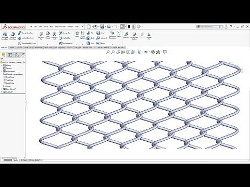The image size is (250, 187).
Task: Click the Rebuild traffic light icon
Action: (x=129, y=26)
